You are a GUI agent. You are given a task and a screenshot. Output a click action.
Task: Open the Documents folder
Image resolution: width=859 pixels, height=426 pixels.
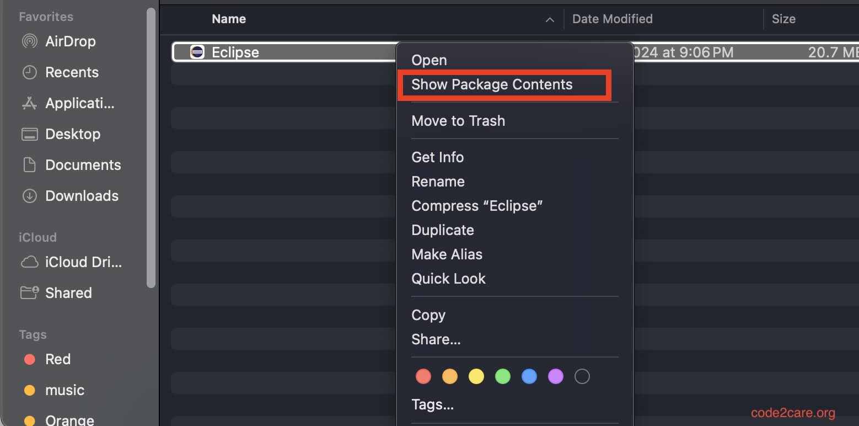coord(83,164)
